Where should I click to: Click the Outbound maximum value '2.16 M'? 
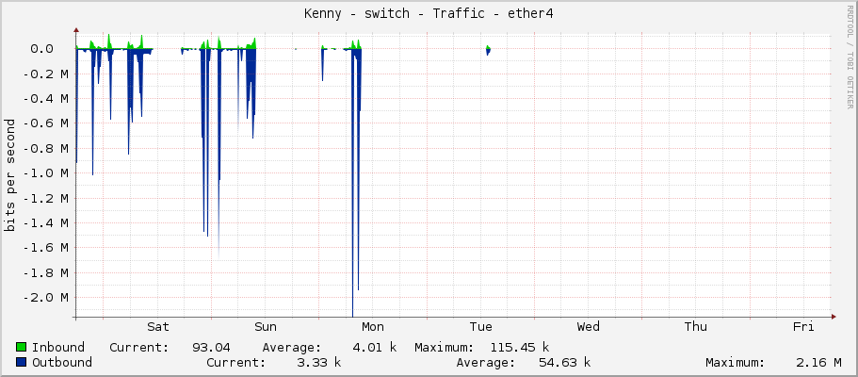tap(819, 362)
